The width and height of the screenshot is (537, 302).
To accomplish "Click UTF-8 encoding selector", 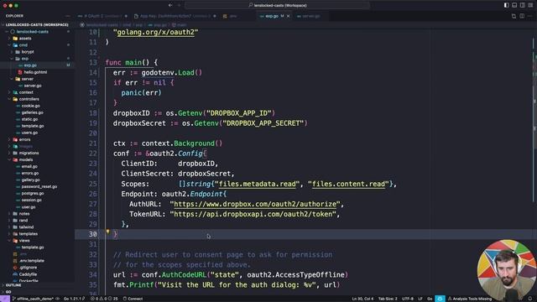I will tap(408, 299).
